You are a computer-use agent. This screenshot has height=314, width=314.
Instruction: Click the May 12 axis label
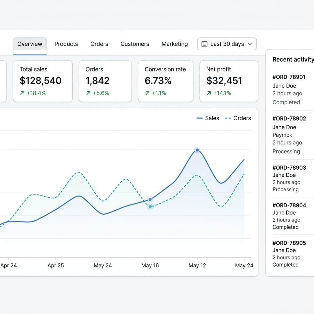click(x=197, y=266)
